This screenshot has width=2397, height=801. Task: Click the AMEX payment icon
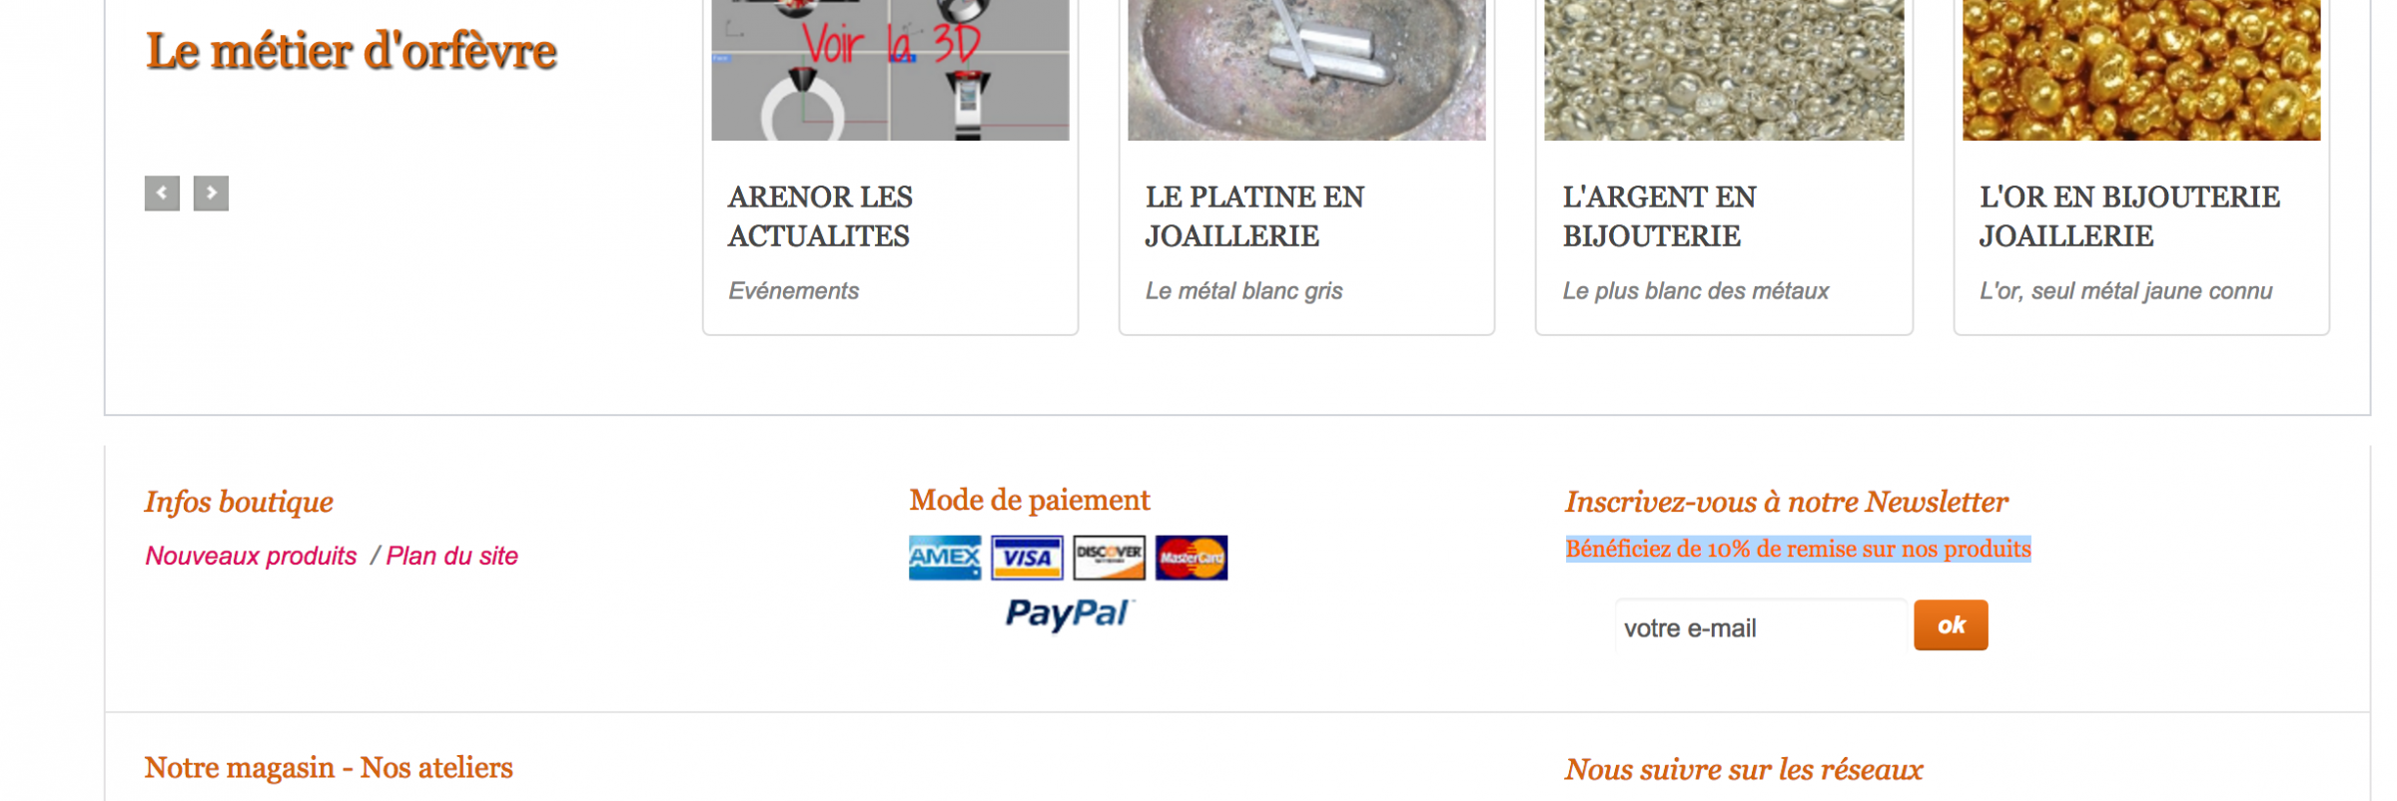[x=945, y=558]
